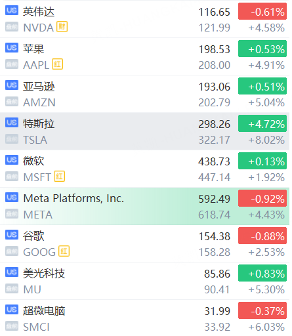Click the 红 dividend badge next to AAPL
The height and width of the screenshot is (336, 292).
click(58, 64)
